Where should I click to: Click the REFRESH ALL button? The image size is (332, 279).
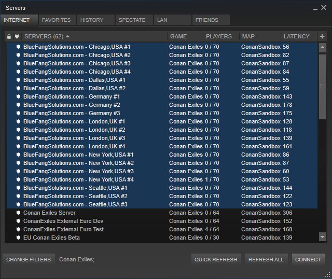click(x=266, y=259)
